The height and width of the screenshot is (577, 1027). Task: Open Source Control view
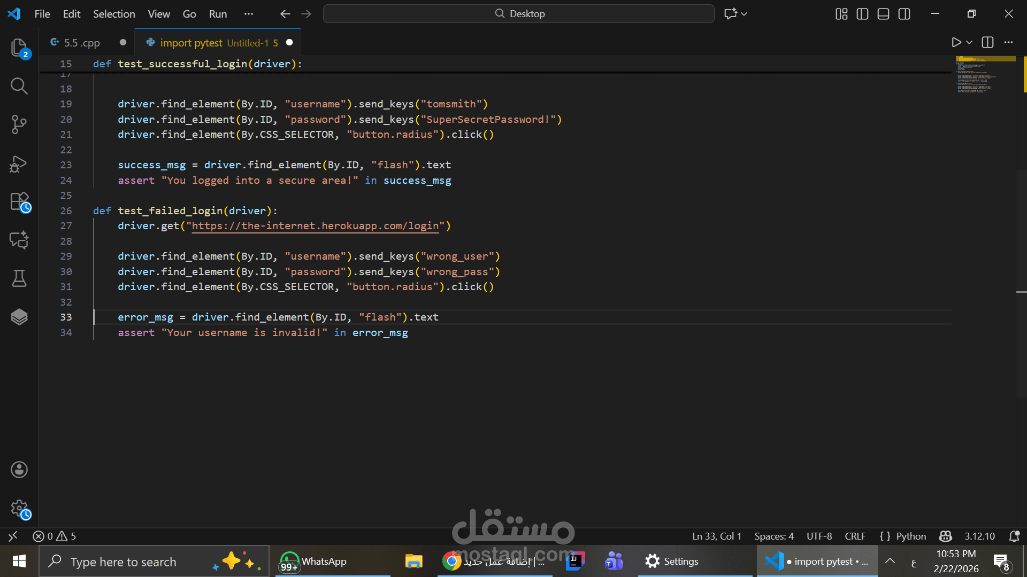(19, 124)
